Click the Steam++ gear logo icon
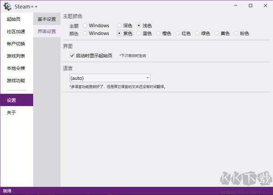273x195 pixels. [7, 6]
